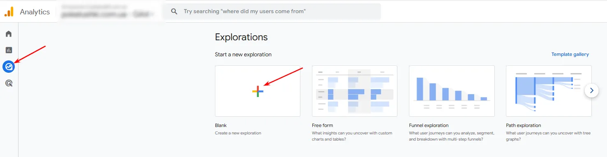Click the colorful plus icon for blank exploration
The height and width of the screenshot is (157, 607).
[x=258, y=91]
